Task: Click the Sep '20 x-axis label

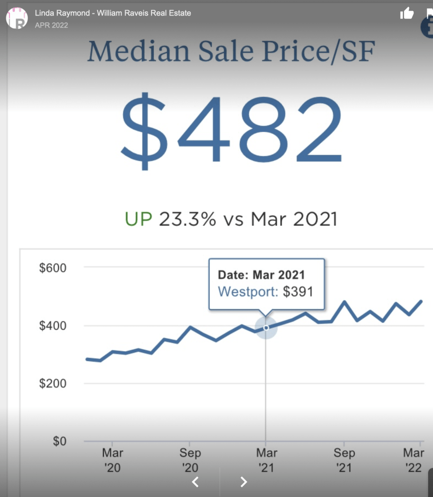Action: tap(190, 460)
